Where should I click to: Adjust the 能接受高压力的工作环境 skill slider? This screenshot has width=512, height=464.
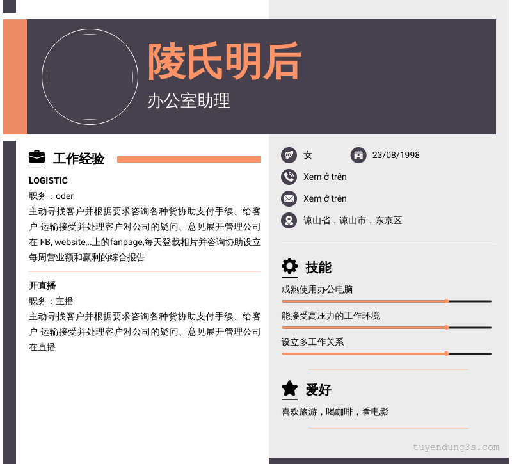pos(387,328)
